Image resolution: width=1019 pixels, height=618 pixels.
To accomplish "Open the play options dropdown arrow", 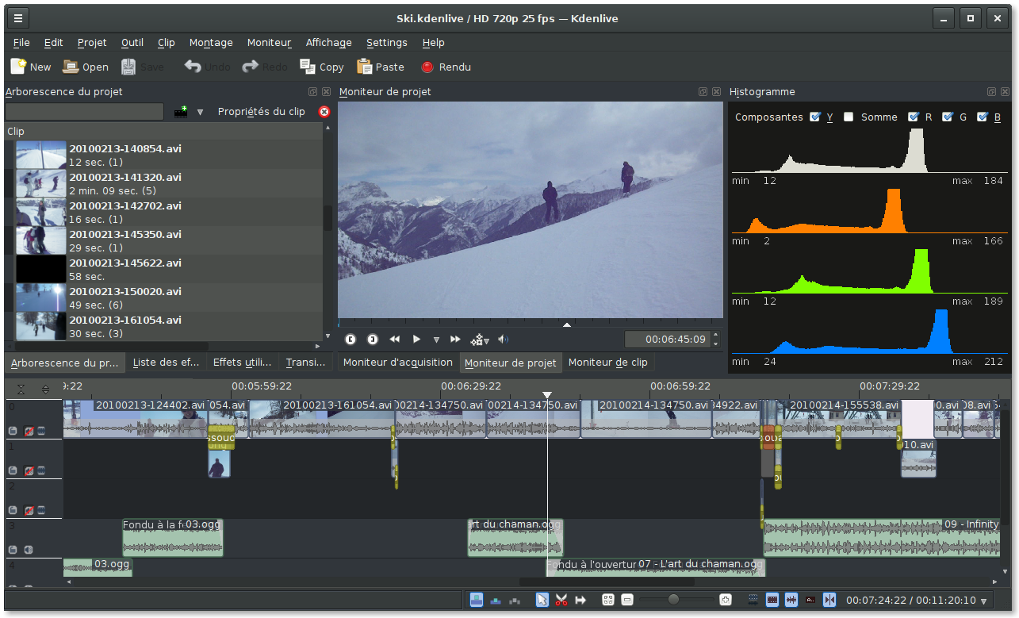I will click(x=436, y=340).
